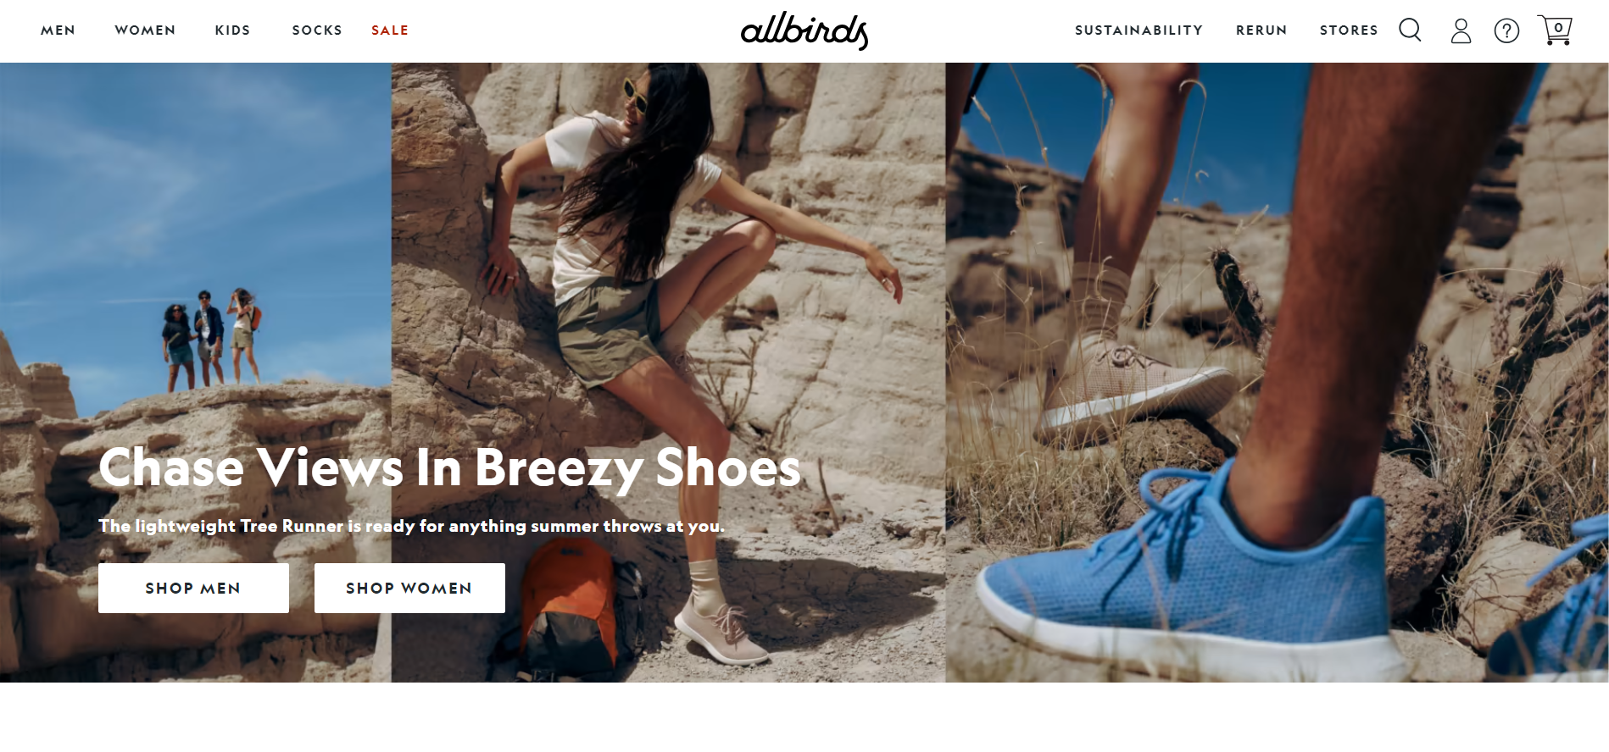The image size is (1609, 752).
Task: Go to the Sustainability page
Action: pyautogui.click(x=1139, y=30)
